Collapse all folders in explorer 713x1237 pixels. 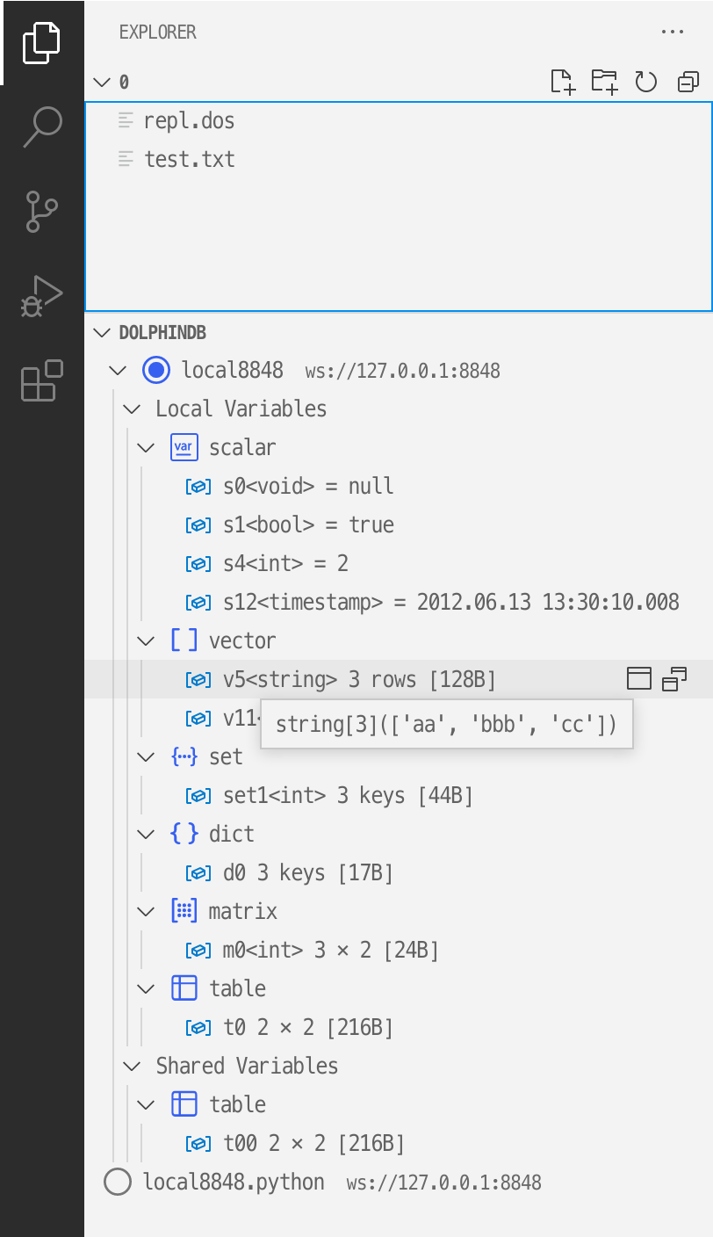pyautogui.click(x=688, y=82)
